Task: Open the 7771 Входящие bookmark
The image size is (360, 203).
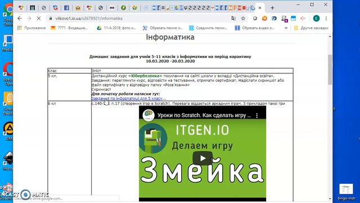Action: pyautogui.click(x=69, y=28)
